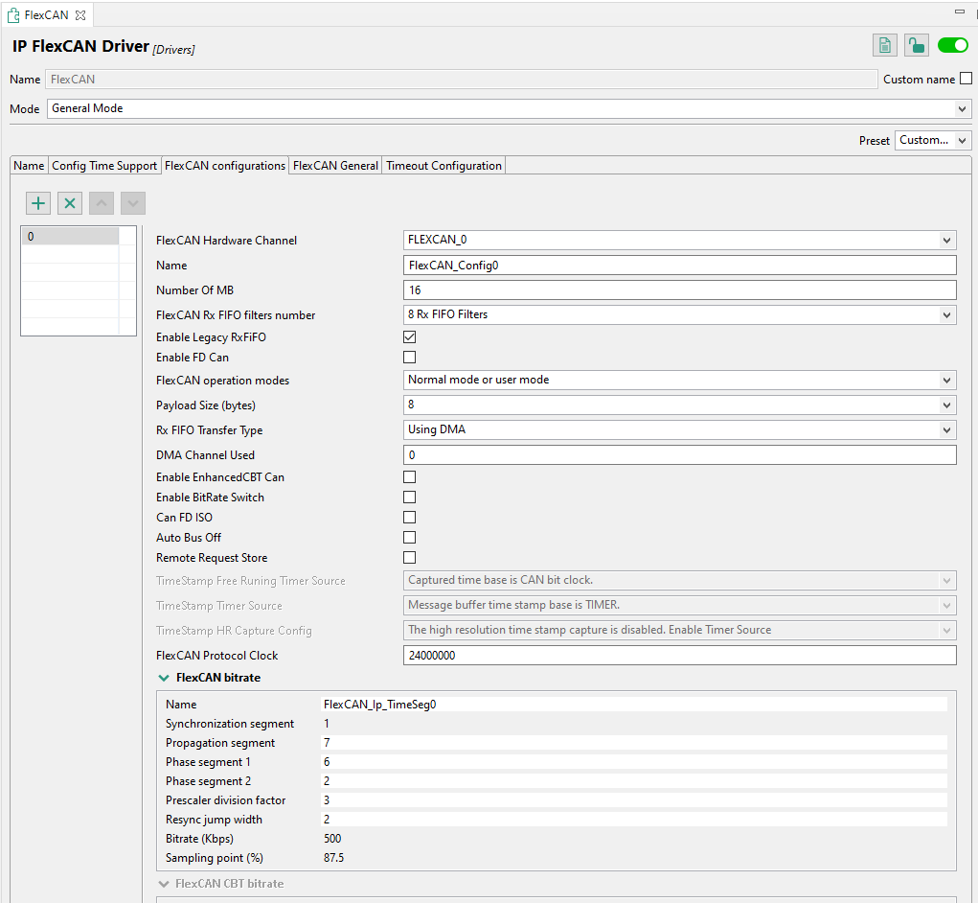Open the FlexCAN Hardware Channel dropdown
This screenshot has width=978, height=903.
[680, 241]
